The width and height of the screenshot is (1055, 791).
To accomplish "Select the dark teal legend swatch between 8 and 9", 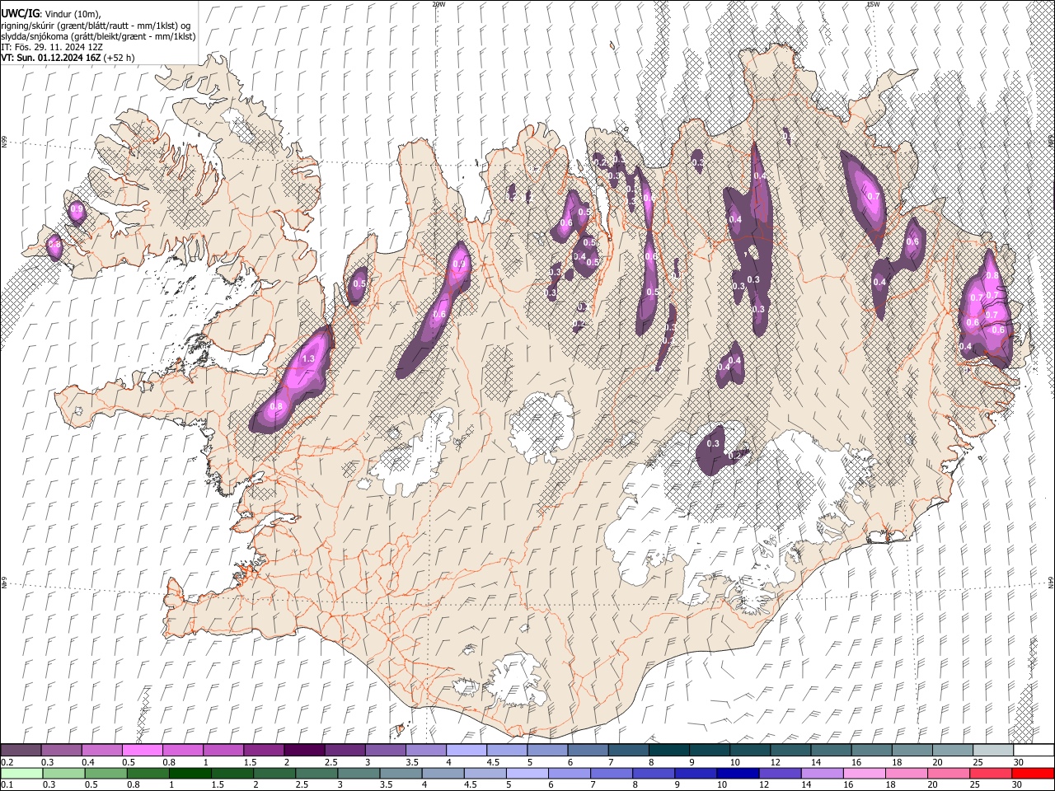I will click(668, 750).
